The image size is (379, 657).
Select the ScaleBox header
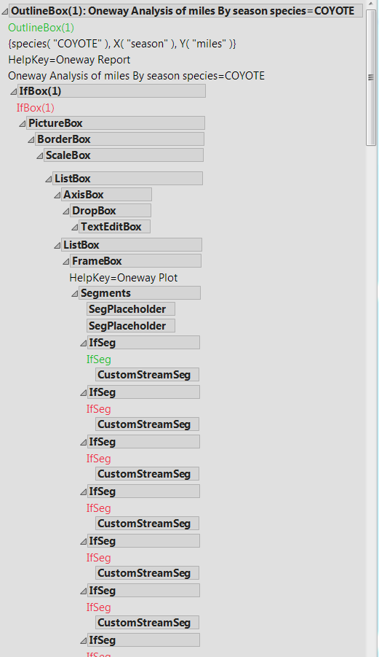click(x=123, y=155)
